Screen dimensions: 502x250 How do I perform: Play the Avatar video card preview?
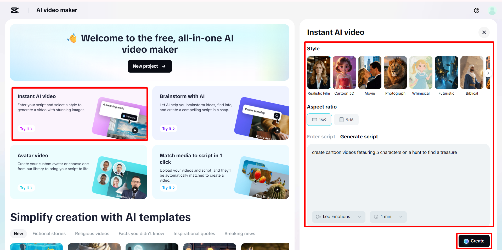point(135,189)
